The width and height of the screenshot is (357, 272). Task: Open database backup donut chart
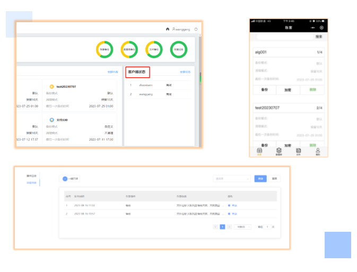129,50
